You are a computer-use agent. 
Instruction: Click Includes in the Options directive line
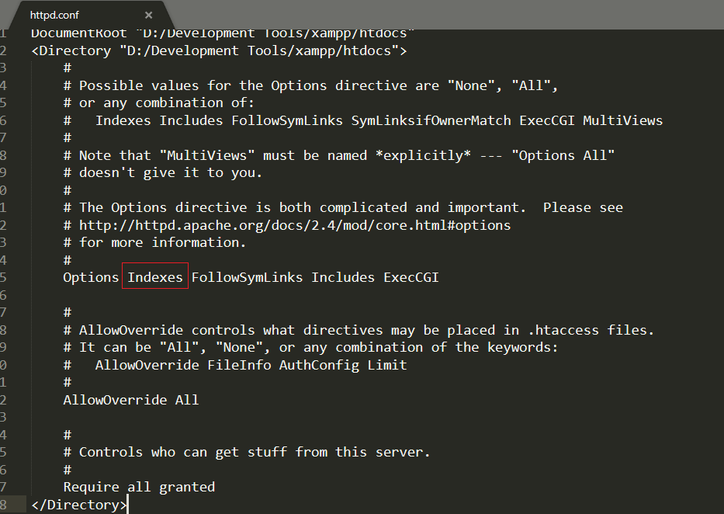coord(343,277)
